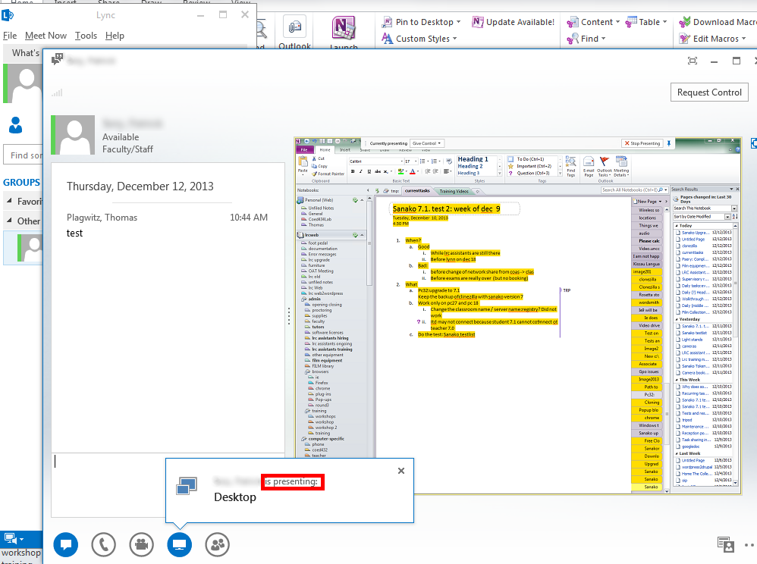Click the Request Control button
The height and width of the screenshot is (564, 757).
709,92
